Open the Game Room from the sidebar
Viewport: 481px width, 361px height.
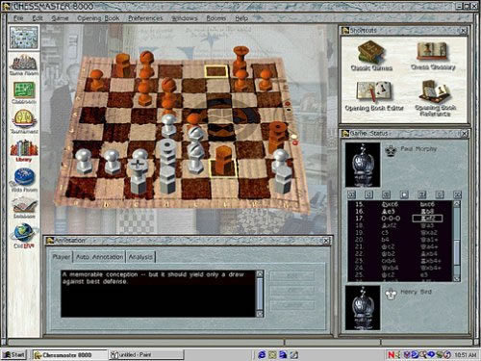pyautogui.click(x=24, y=65)
